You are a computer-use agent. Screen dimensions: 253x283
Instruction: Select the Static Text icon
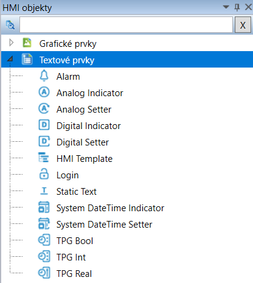(x=44, y=190)
